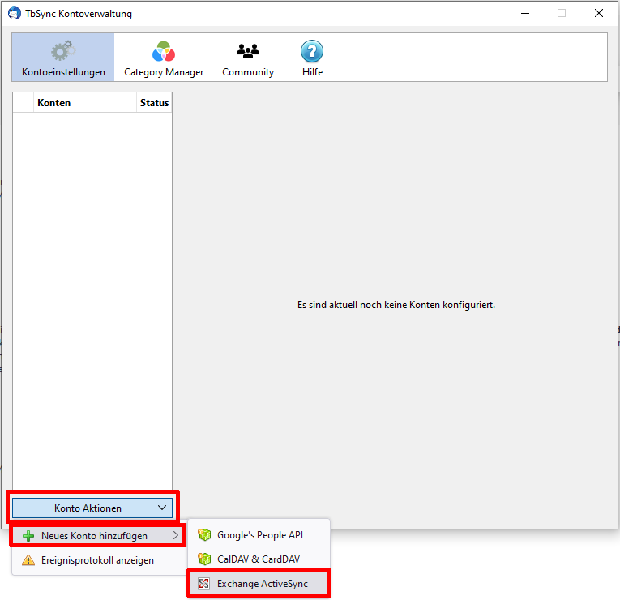Screen dimensions: 620x600
Task: Close the TbSync Kontoverwaltung window
Action: 598,13
